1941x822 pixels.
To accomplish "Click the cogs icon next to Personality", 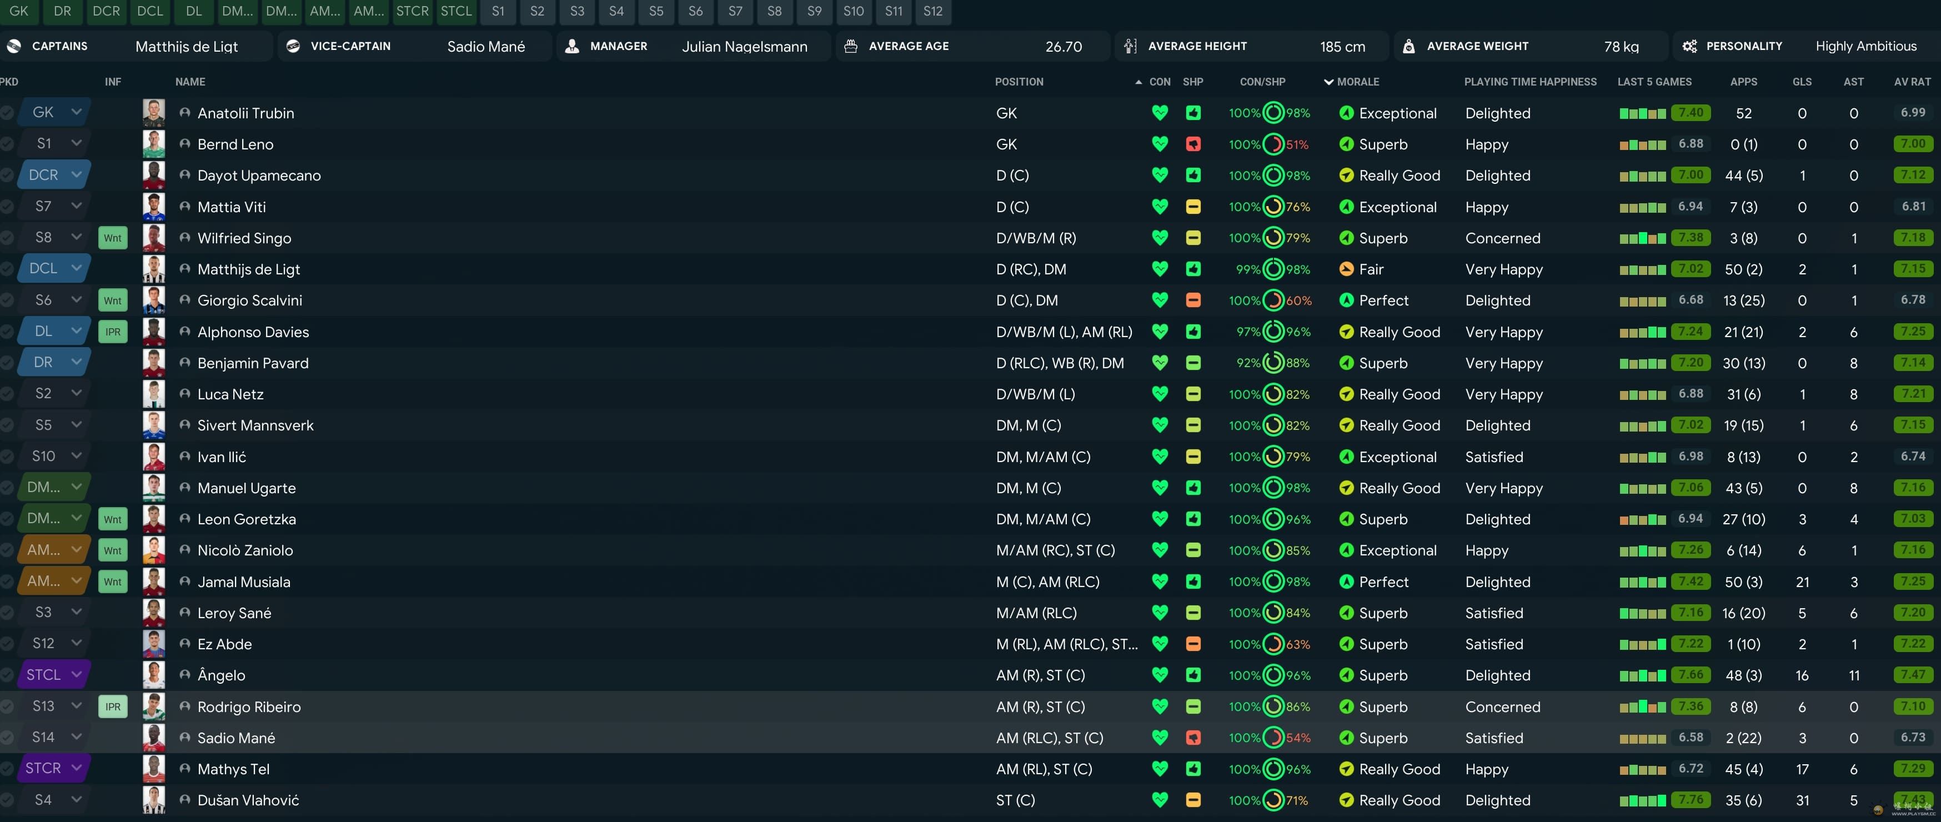I will [x=1689, y=46].
